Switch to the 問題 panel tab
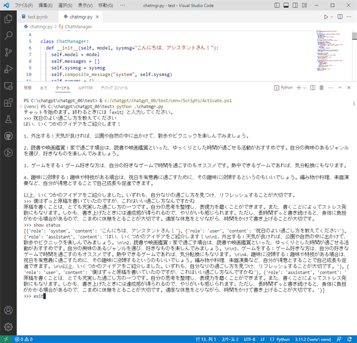Image resolution: width=357 pixels, height=343 pixels. tap(28, 88)
